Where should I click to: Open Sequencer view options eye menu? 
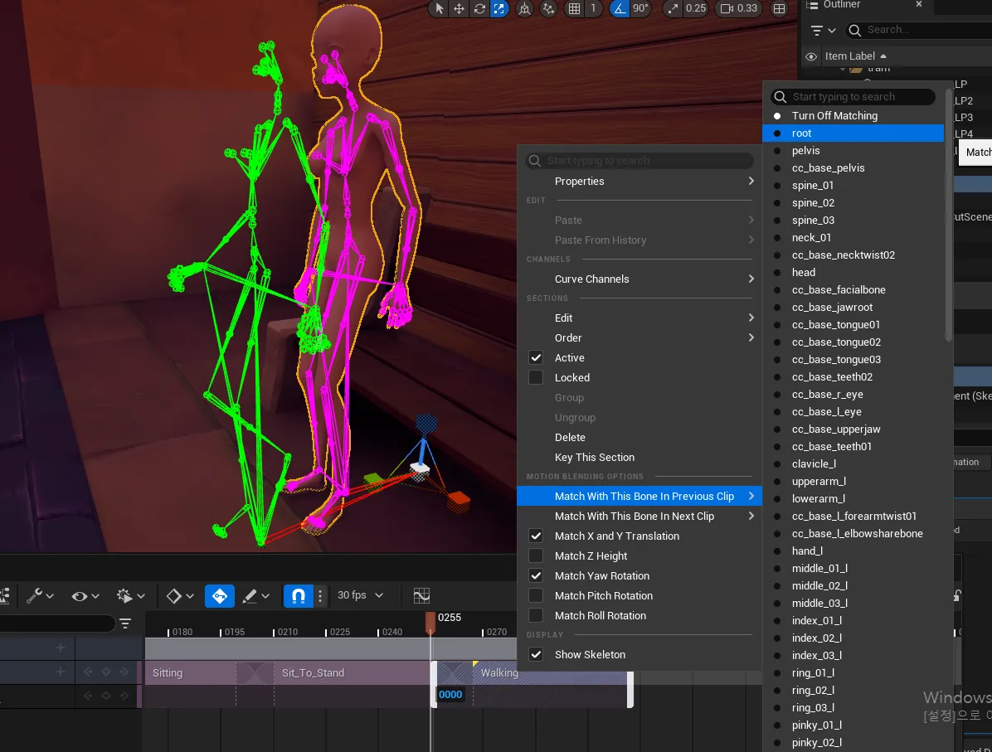click(85, 596)
